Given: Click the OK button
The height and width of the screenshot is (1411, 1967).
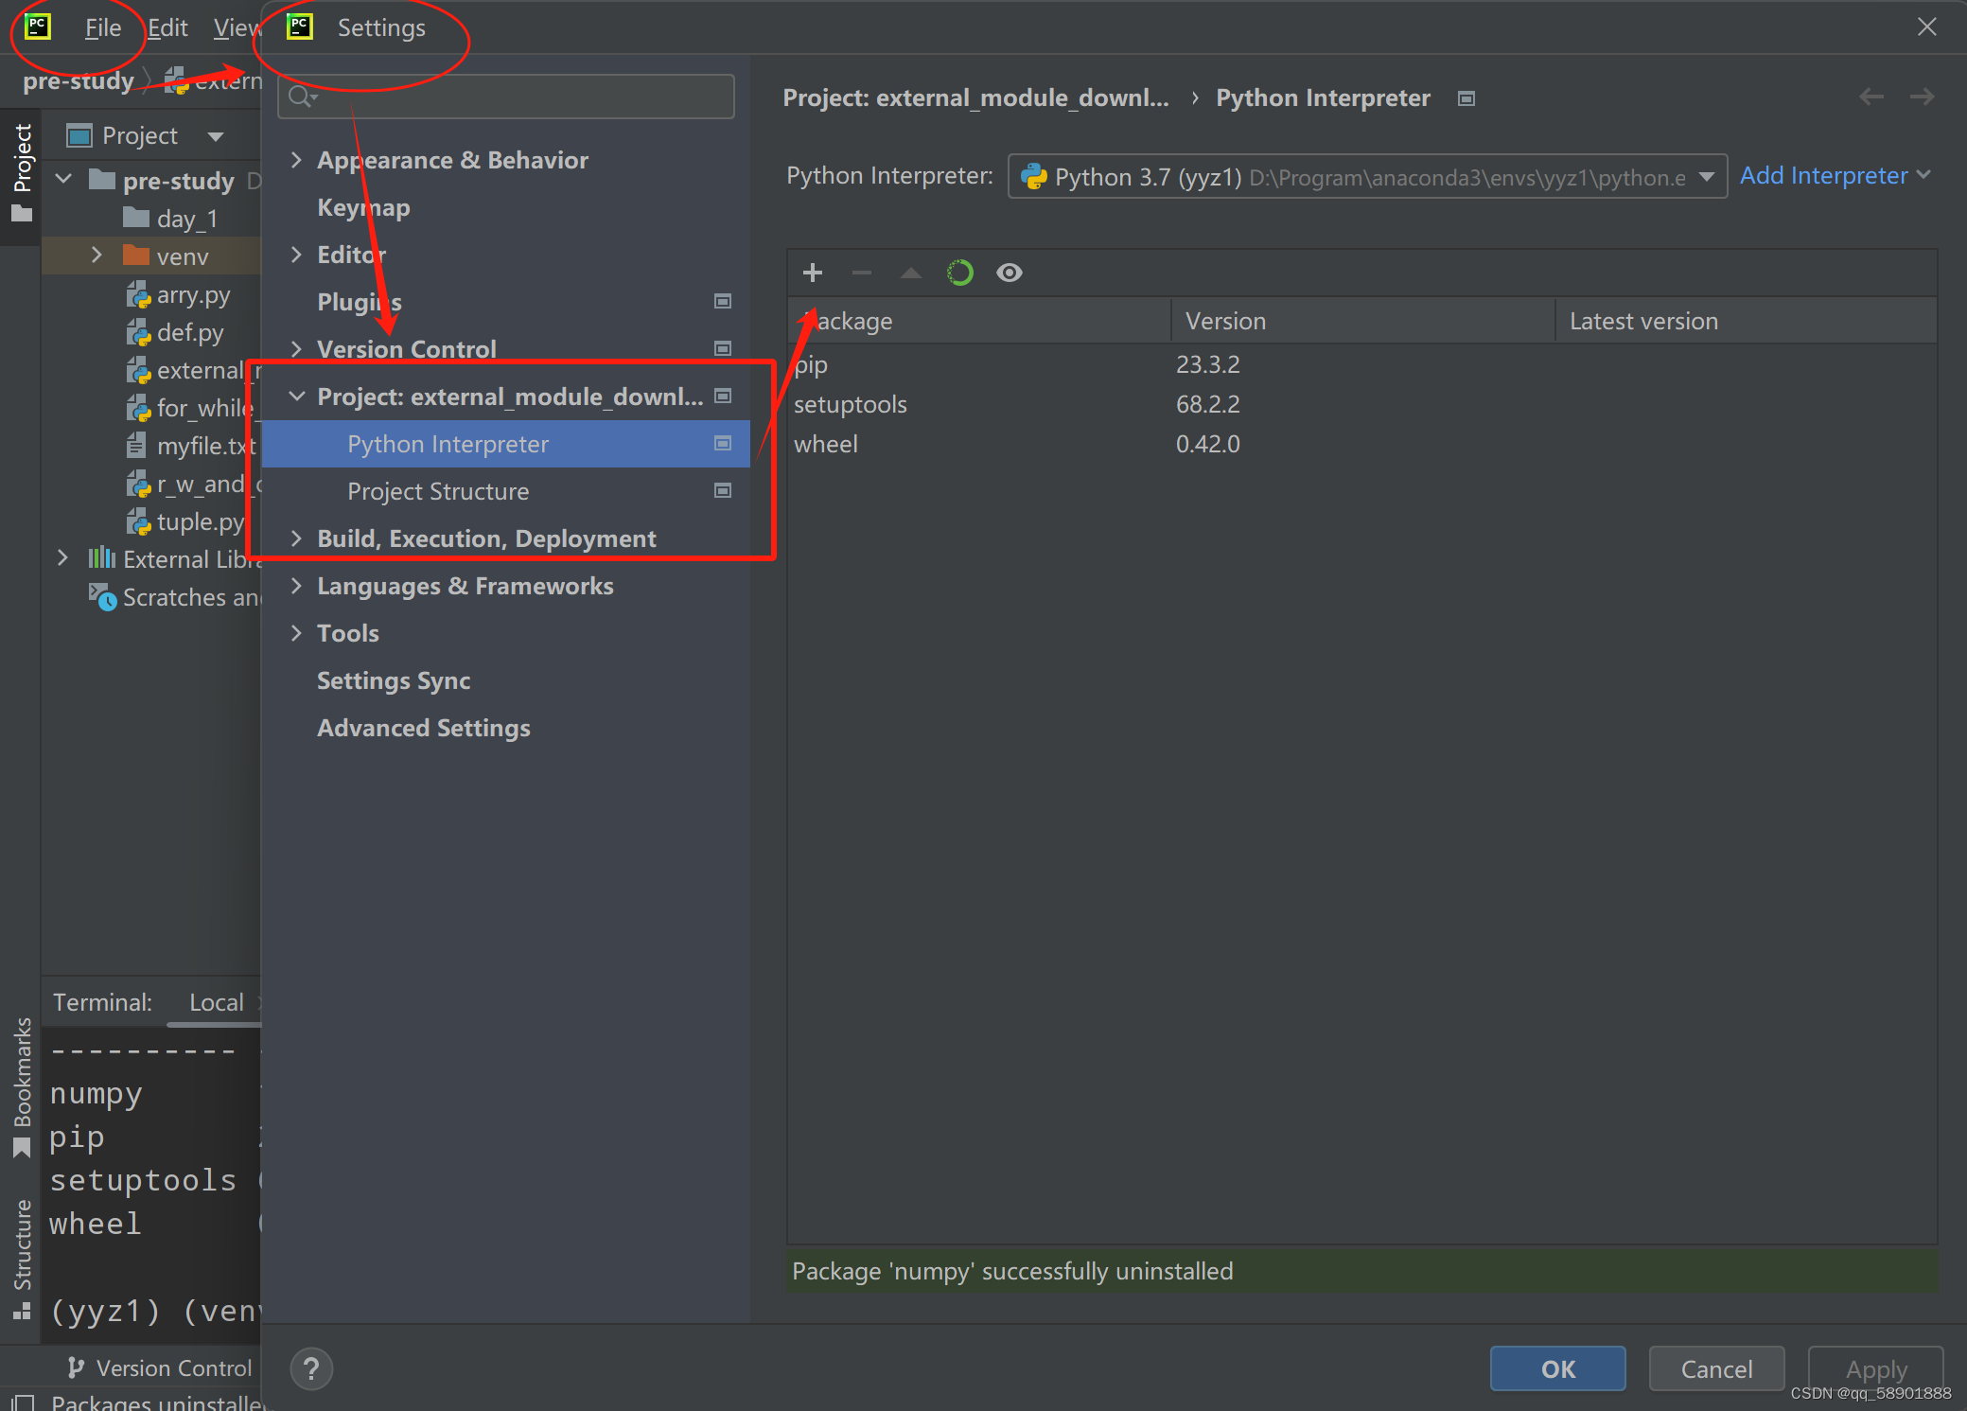Looking at the screenshot, I should tap(1557, 1368).
